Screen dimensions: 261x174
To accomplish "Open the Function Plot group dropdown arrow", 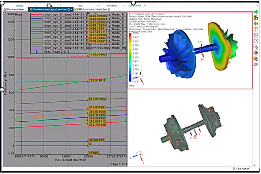I will click(x=145, y=5).
